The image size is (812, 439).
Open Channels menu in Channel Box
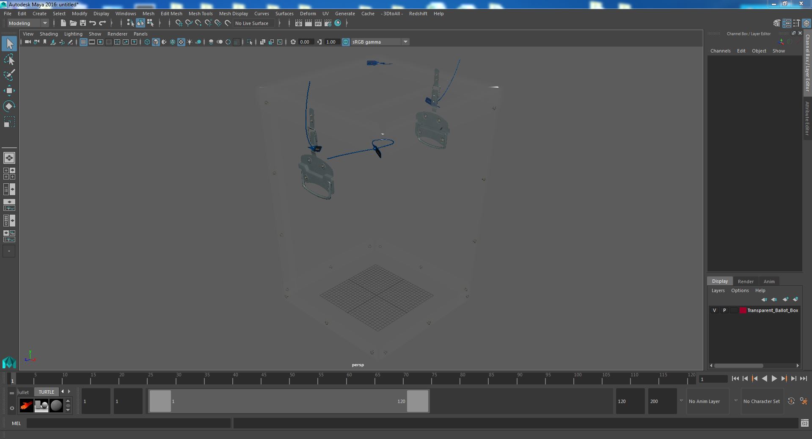(720, 51)
